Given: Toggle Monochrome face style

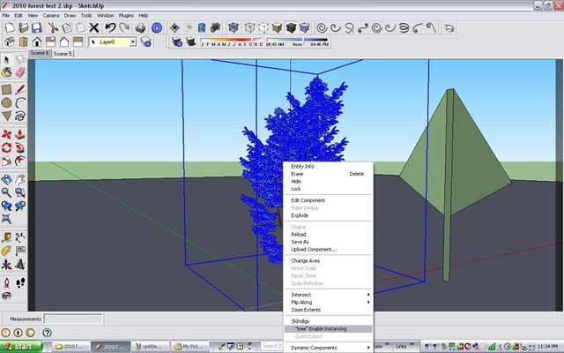Looking at the screenshot, I should click(304, 27).
